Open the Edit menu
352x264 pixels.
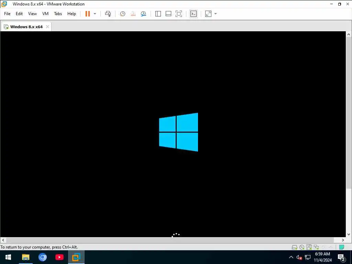(19, 14)
